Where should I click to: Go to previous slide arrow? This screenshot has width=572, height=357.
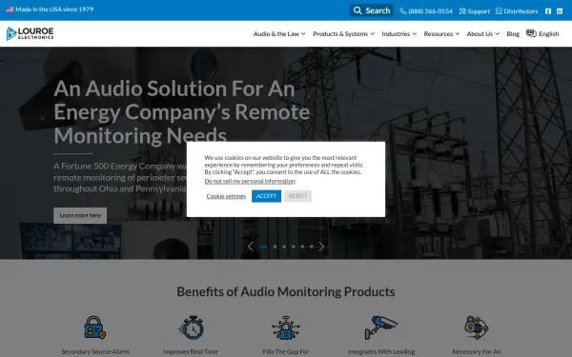(x=250, y=247)
